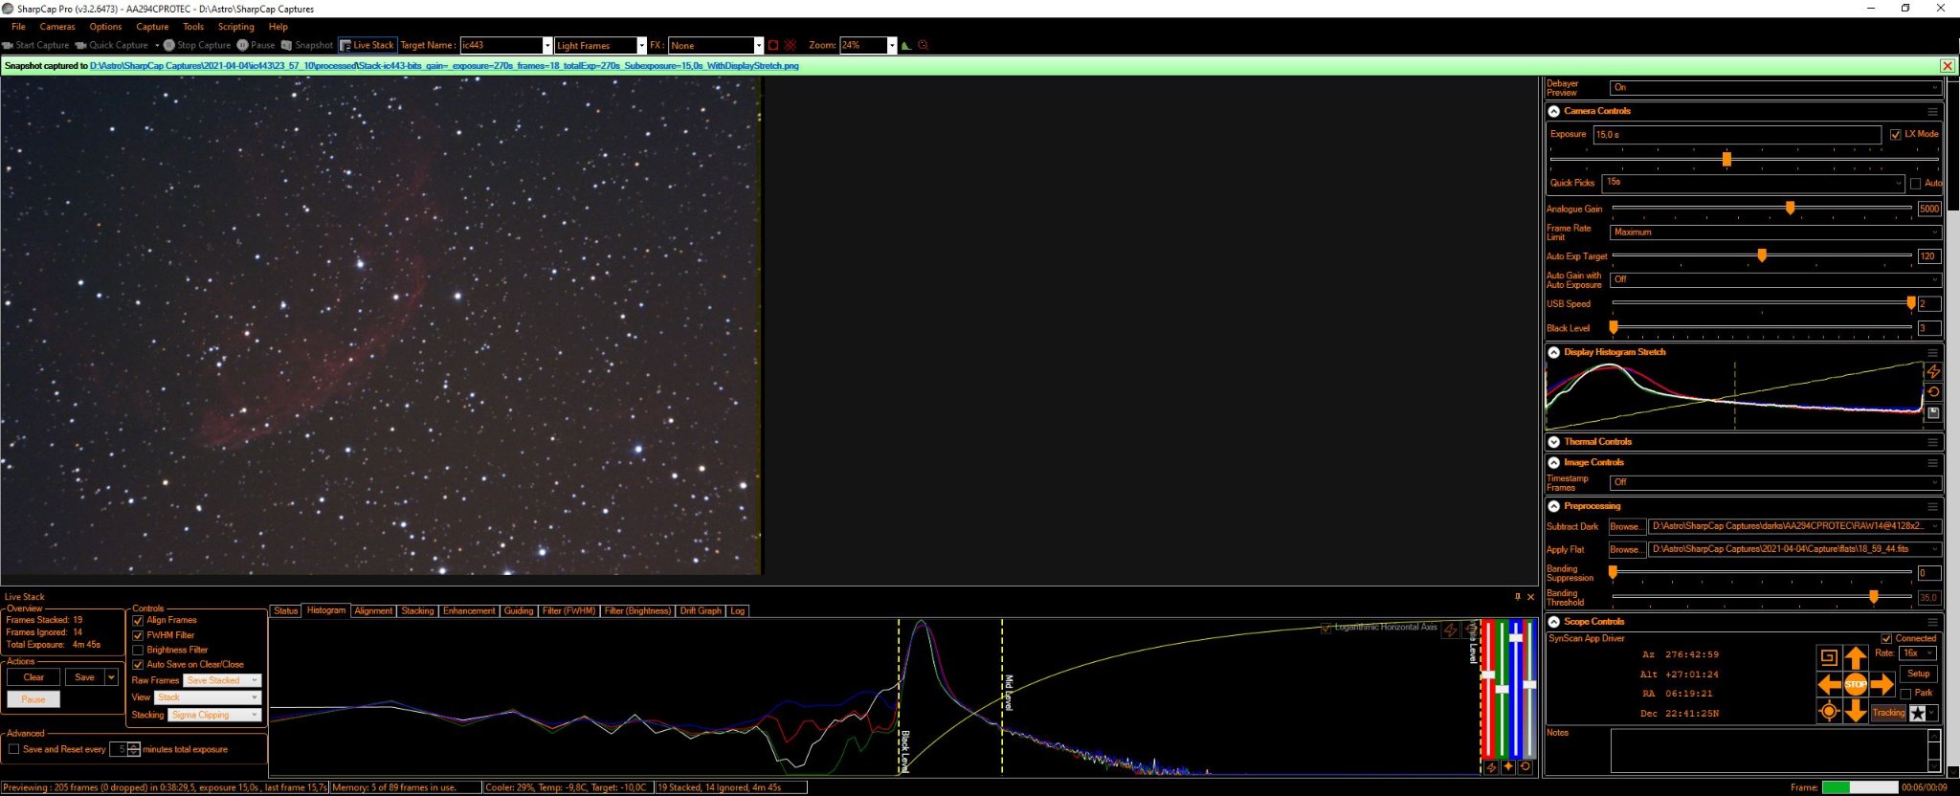Click the live stack auto-stretch lightning icon below color sliders
This screenshot has width=1960, height=796.
(x=1491, y=767)
